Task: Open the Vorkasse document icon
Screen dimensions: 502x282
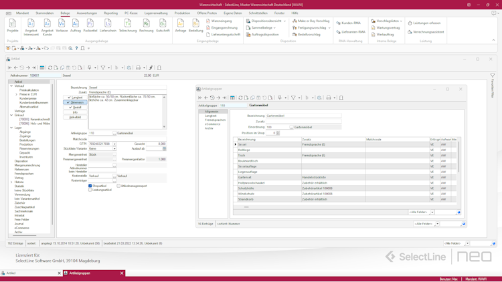Action: [x=62, y=25]
